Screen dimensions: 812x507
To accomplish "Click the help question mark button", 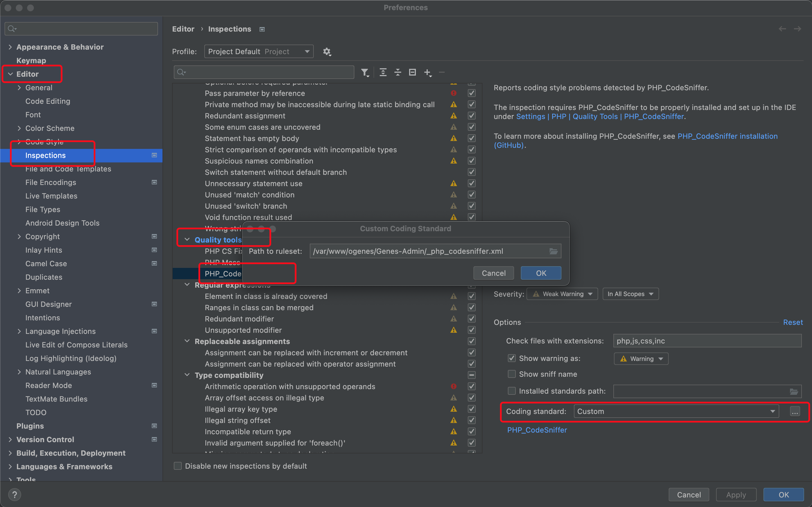I will click(x=14, y=495).
